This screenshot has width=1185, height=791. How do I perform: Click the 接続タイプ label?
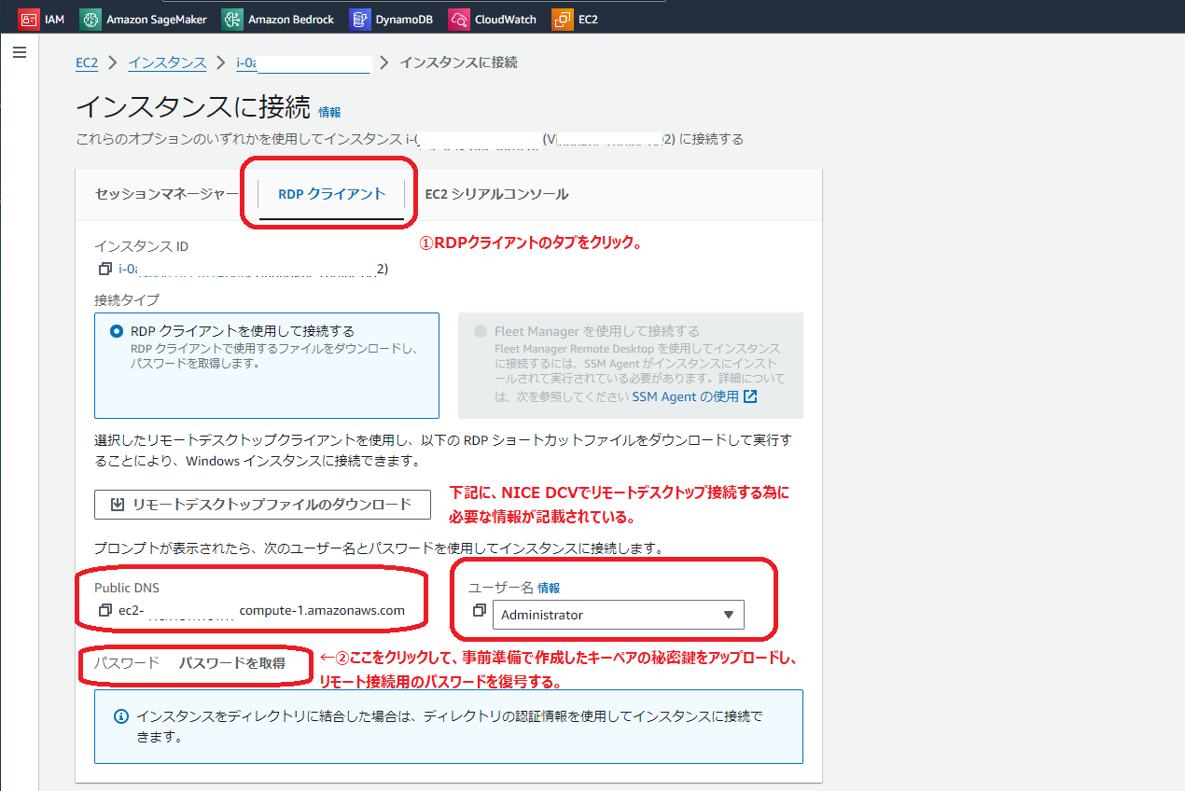[127, 300]
